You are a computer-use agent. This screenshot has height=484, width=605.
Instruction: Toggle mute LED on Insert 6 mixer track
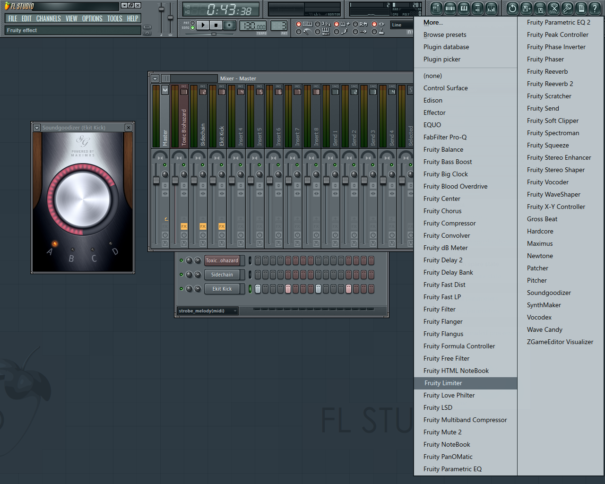pyautogui.click(x=278, y=165)
